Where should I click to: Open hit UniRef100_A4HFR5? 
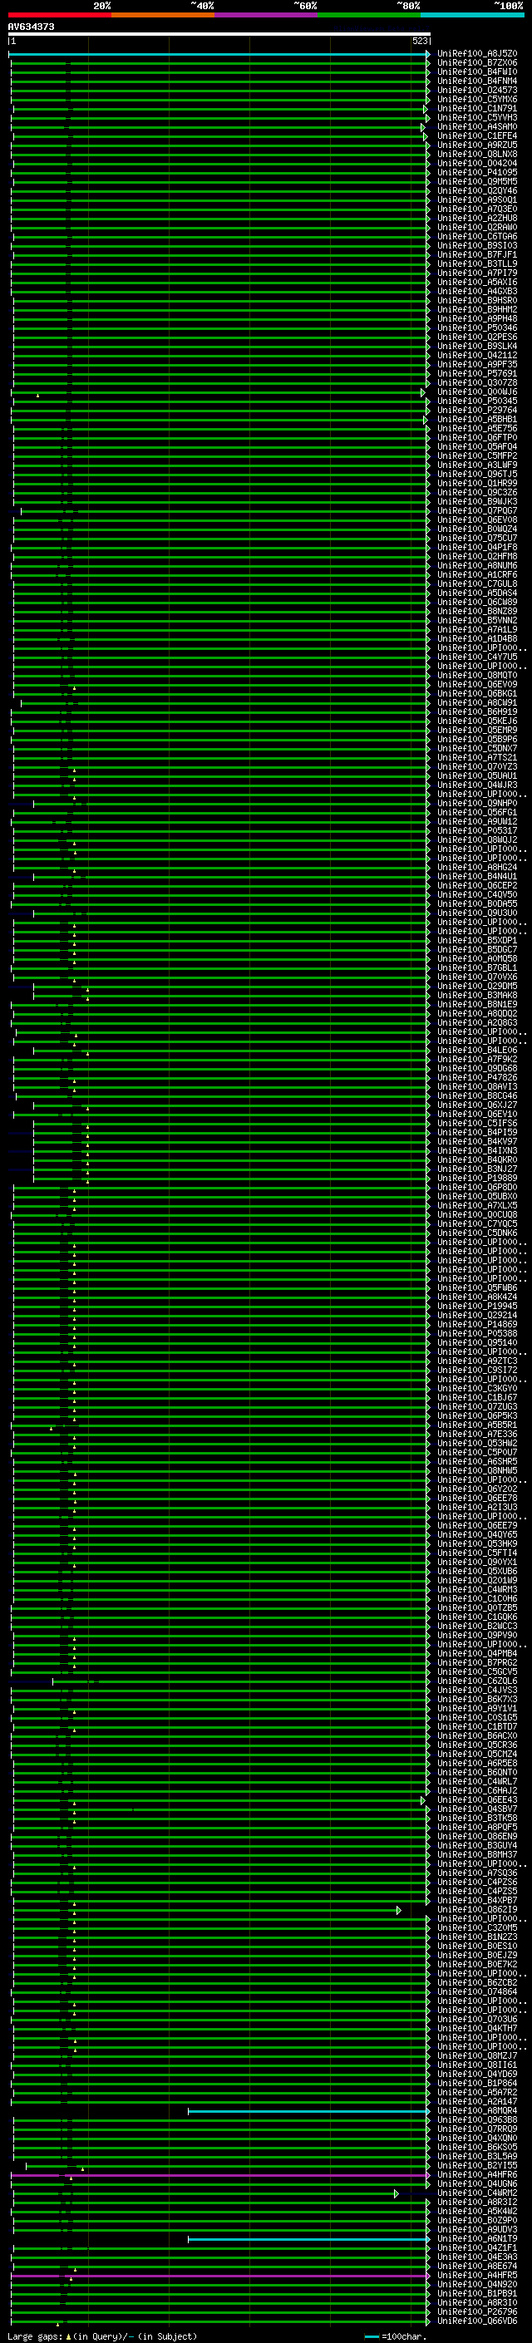point(477,2276)
